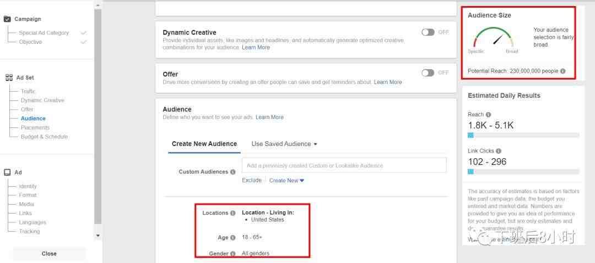The height and width of the screenshot is (263, 595).
Task: Enable the Offer toggle switch
Action: point(428,73)
